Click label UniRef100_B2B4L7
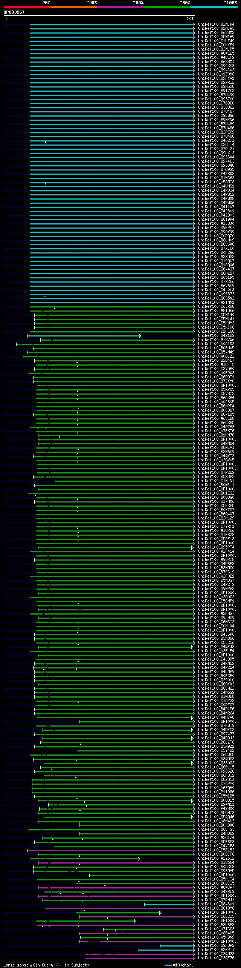This screenshot has height=968, width=241. tap(216, 361)
